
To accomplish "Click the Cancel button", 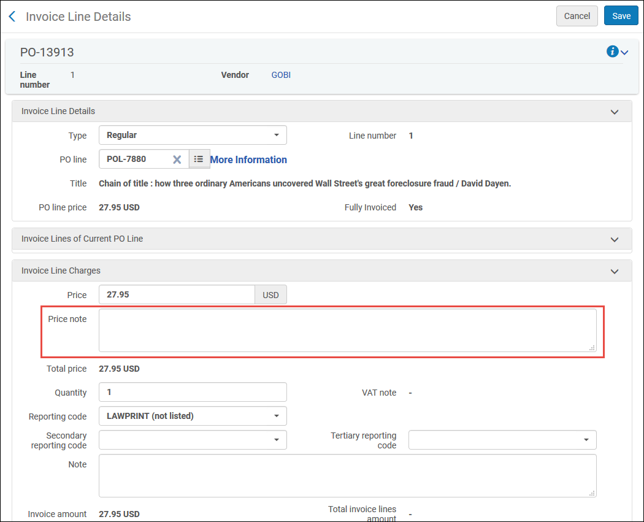I will [x=577, y=16].
